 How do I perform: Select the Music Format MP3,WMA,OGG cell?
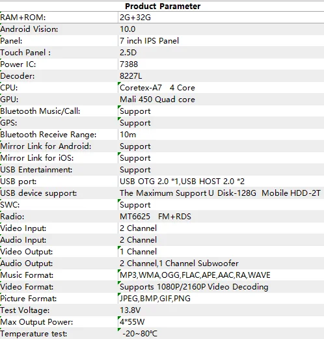pyautogui.click(x=221, y=275)
